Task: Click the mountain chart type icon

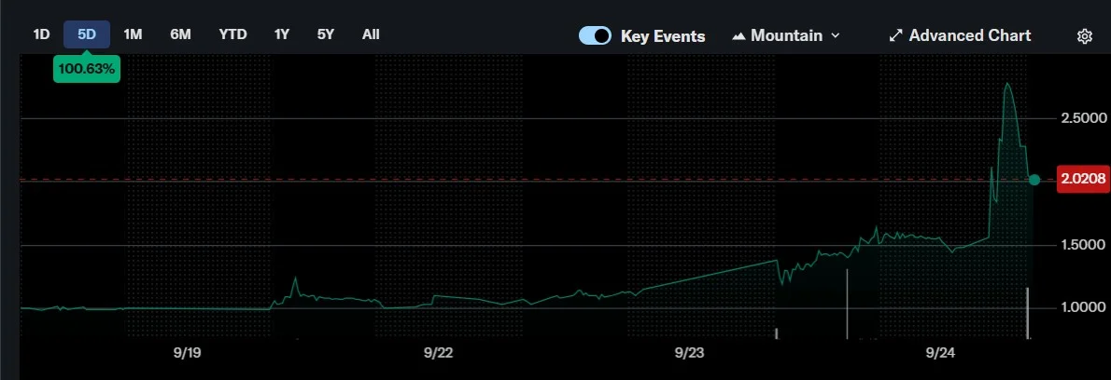Action: [738, 36]
